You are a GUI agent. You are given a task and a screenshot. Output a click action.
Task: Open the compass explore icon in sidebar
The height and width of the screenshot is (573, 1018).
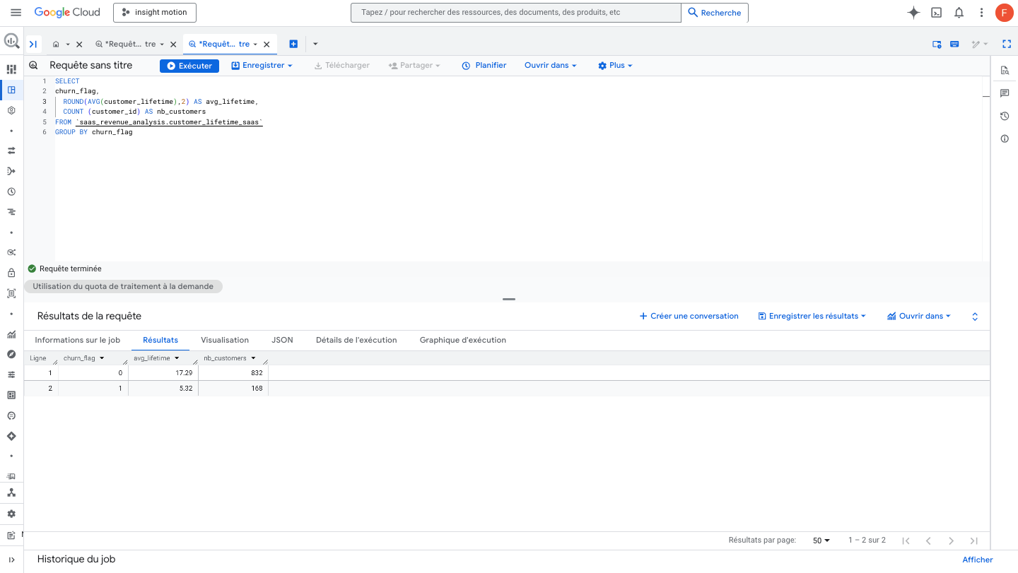11,354
